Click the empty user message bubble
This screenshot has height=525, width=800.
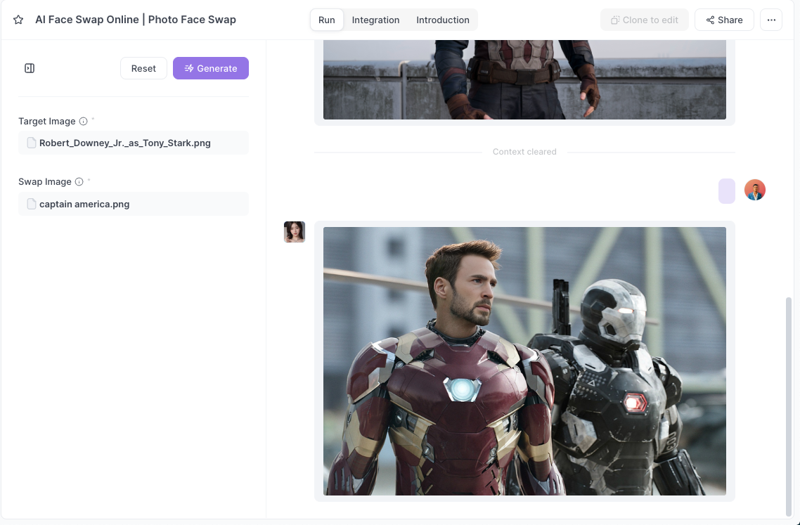pyautogui.click(x=726, y=191)
